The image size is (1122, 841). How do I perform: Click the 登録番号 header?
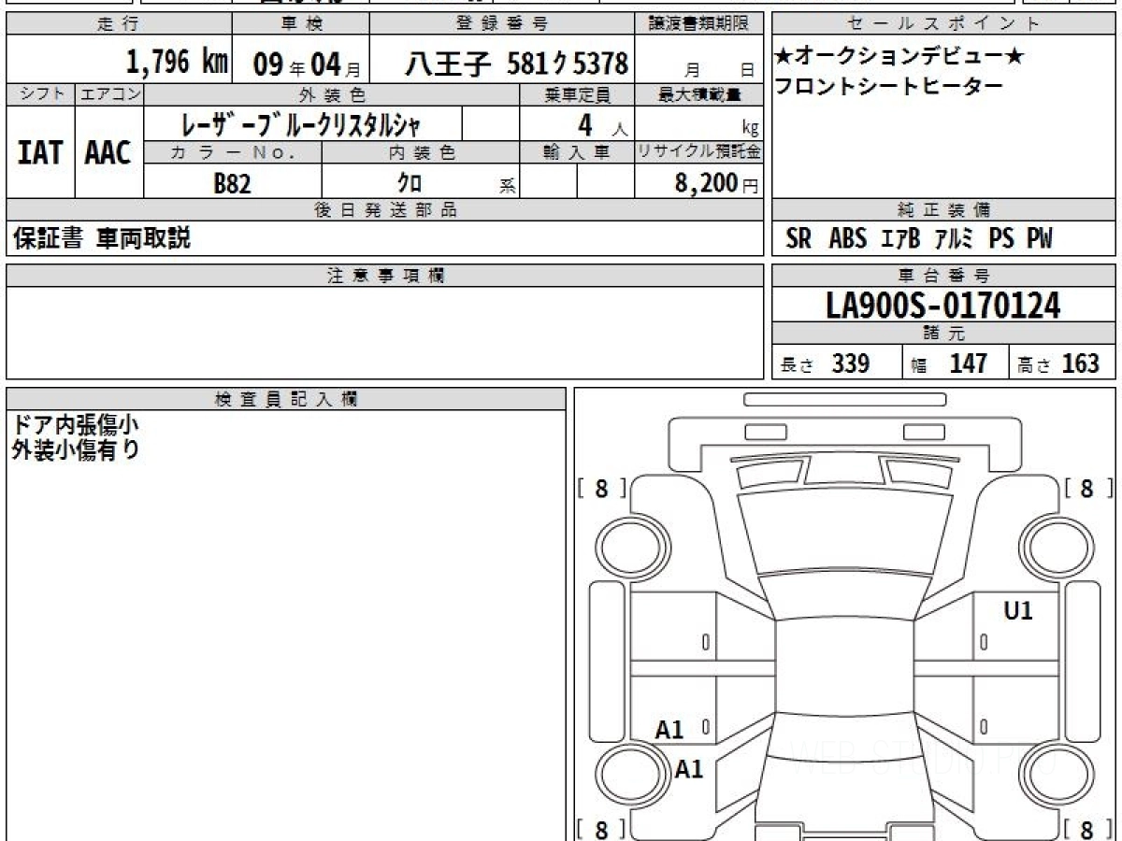click(x=502, y=23)
